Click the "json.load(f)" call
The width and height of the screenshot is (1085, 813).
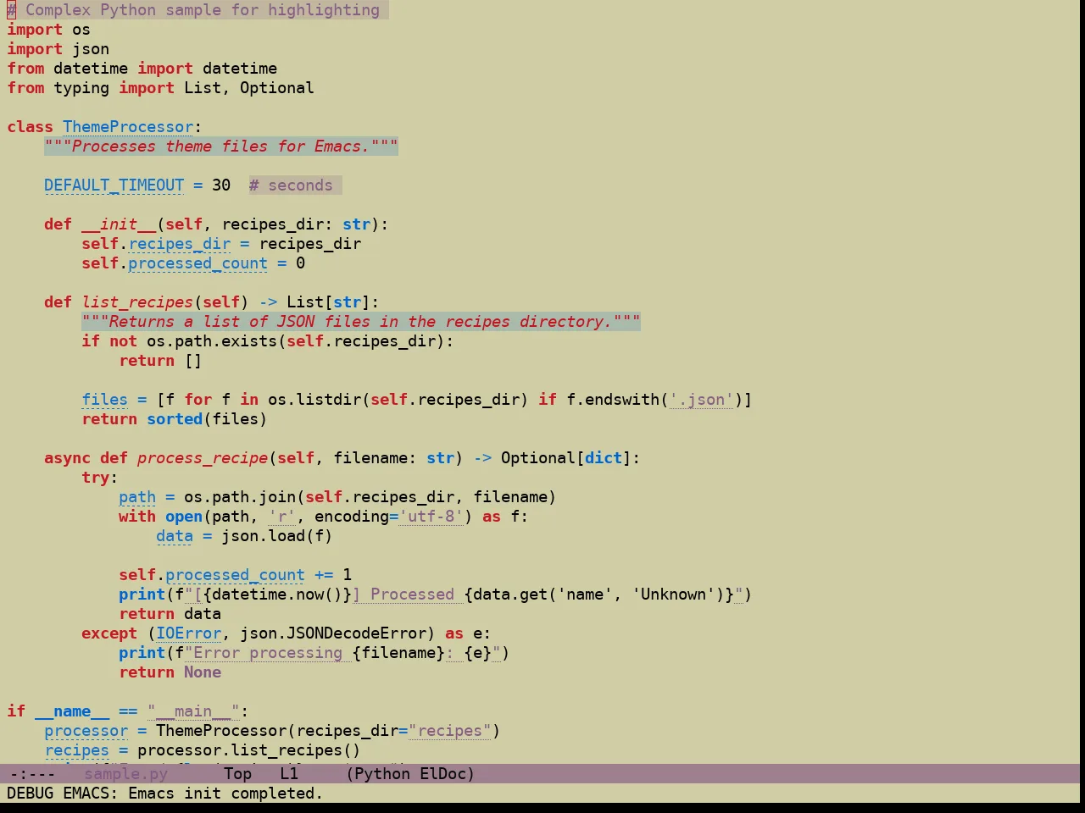277,536
